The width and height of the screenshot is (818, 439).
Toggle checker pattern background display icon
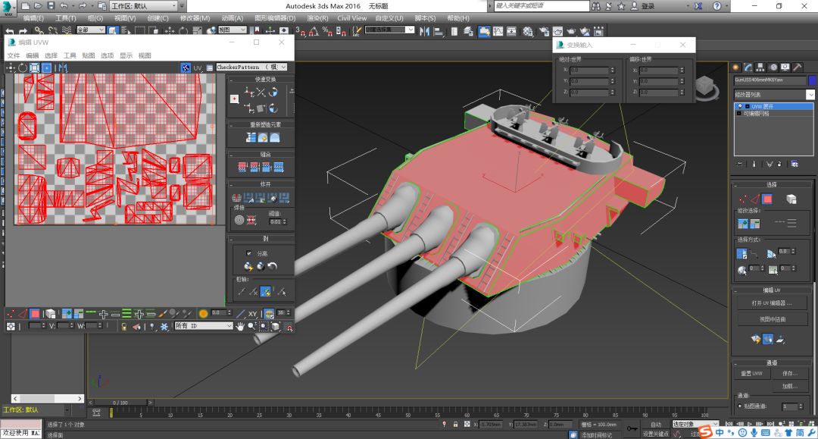tap(186, 67)
